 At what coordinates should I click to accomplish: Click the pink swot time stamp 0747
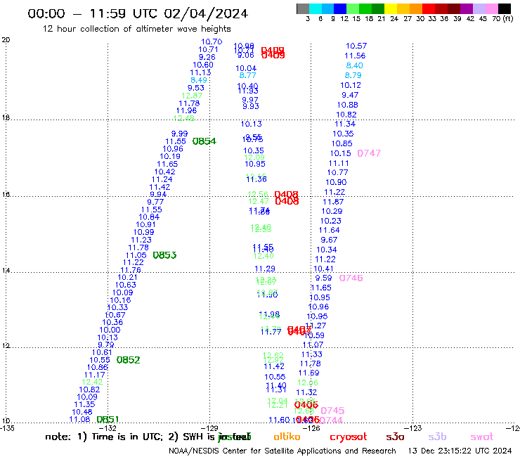pyautogui.click(x=369, y=153)
